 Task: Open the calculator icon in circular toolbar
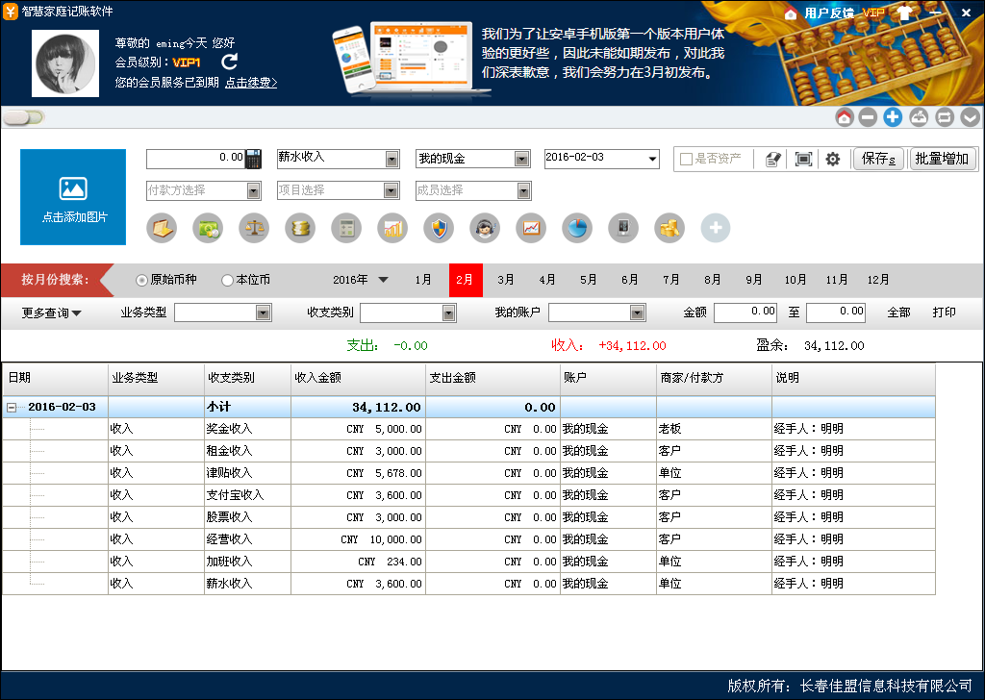346,228
